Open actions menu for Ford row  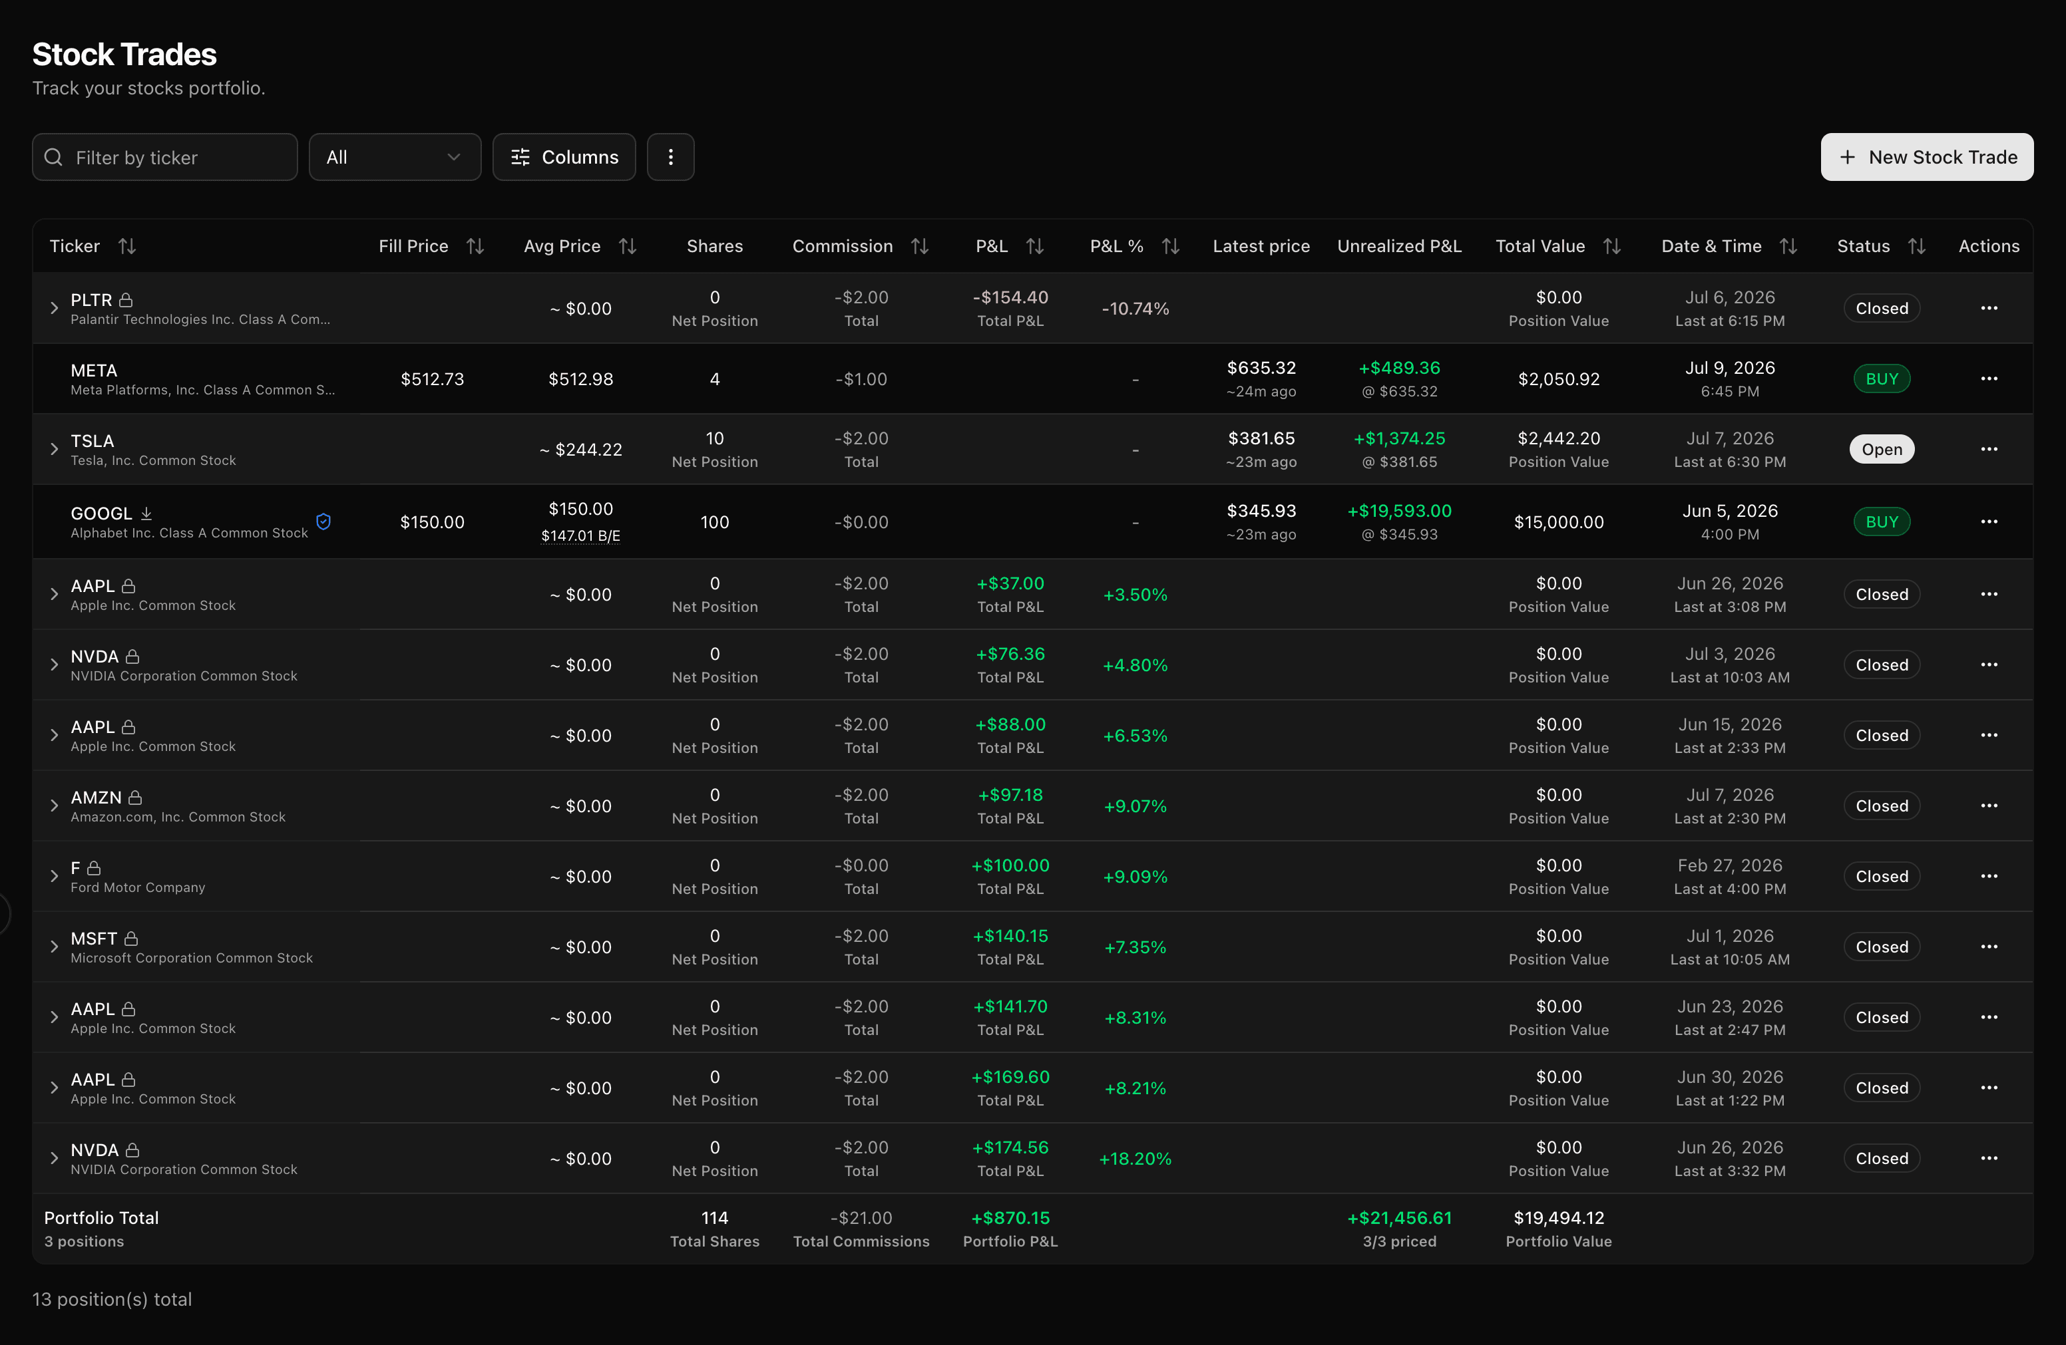[1989, 877]
